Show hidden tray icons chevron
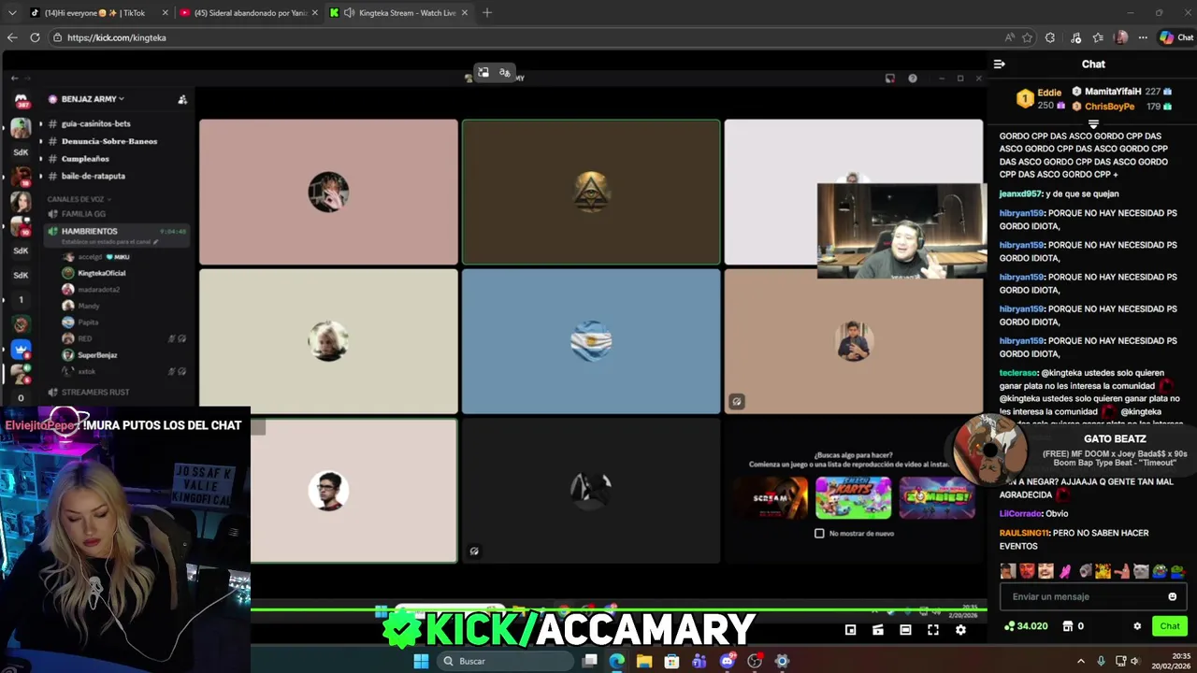1197x673 pixels. click(1081, 661)
